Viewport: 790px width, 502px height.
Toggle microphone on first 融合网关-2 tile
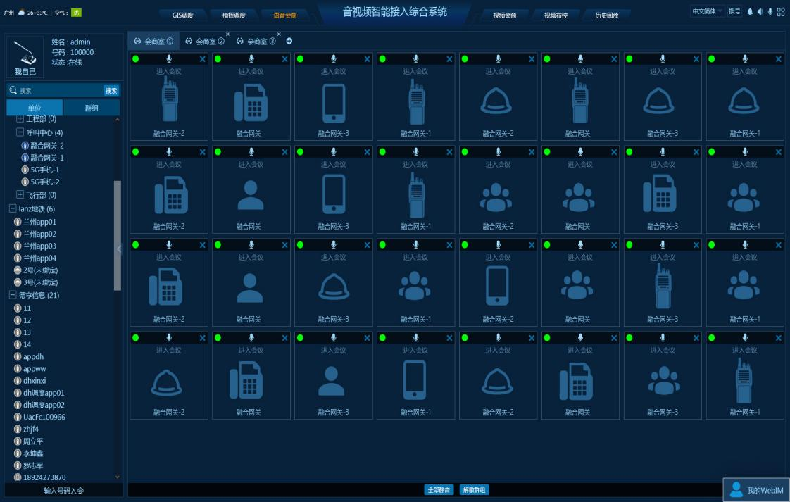click(169, 59)
